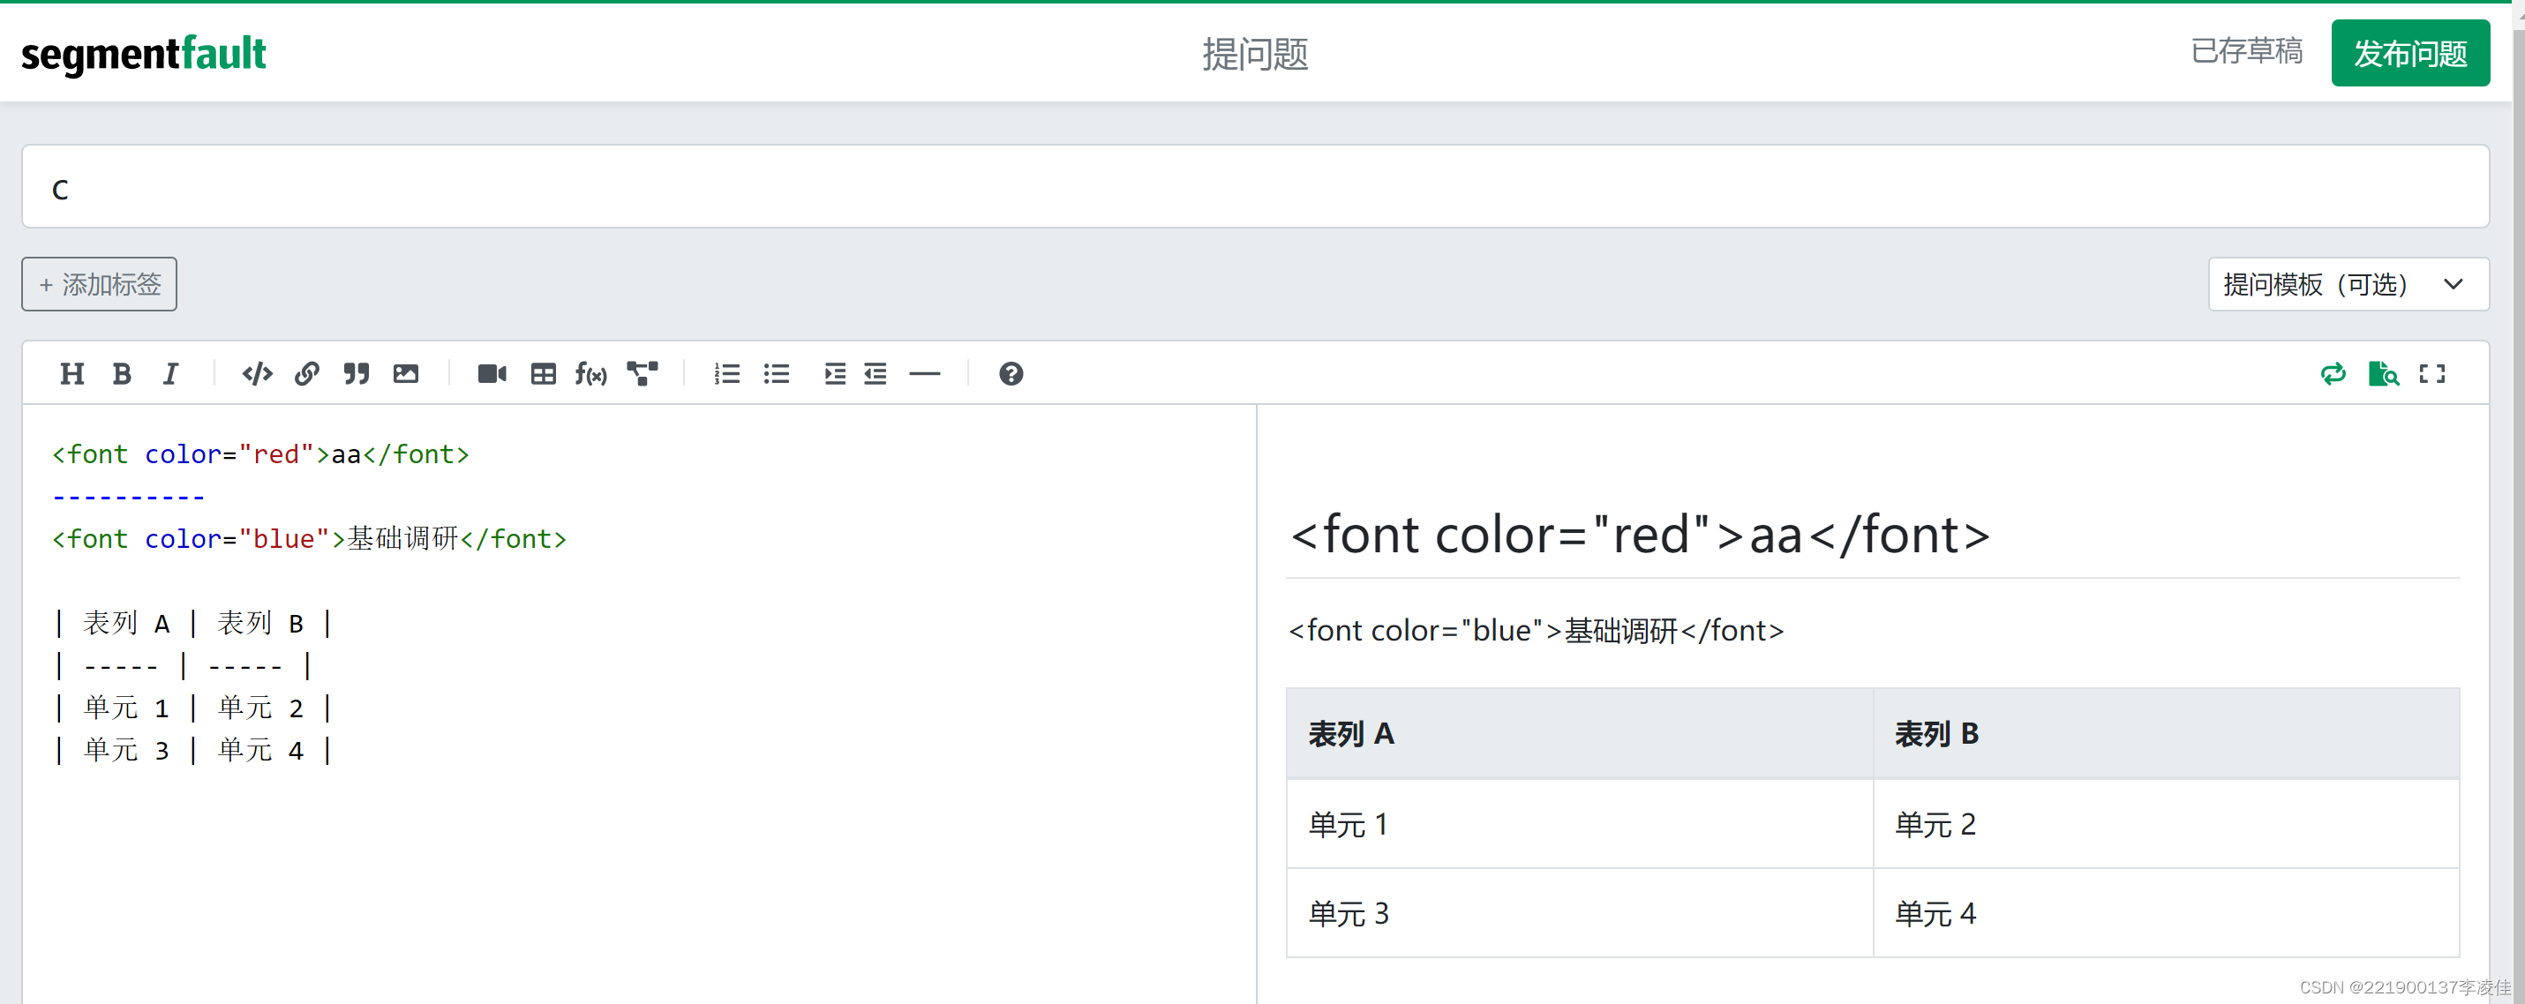Decrease indent with the outdent icon
This screenshot has width=2525, height=1004.
coord(875,373)
